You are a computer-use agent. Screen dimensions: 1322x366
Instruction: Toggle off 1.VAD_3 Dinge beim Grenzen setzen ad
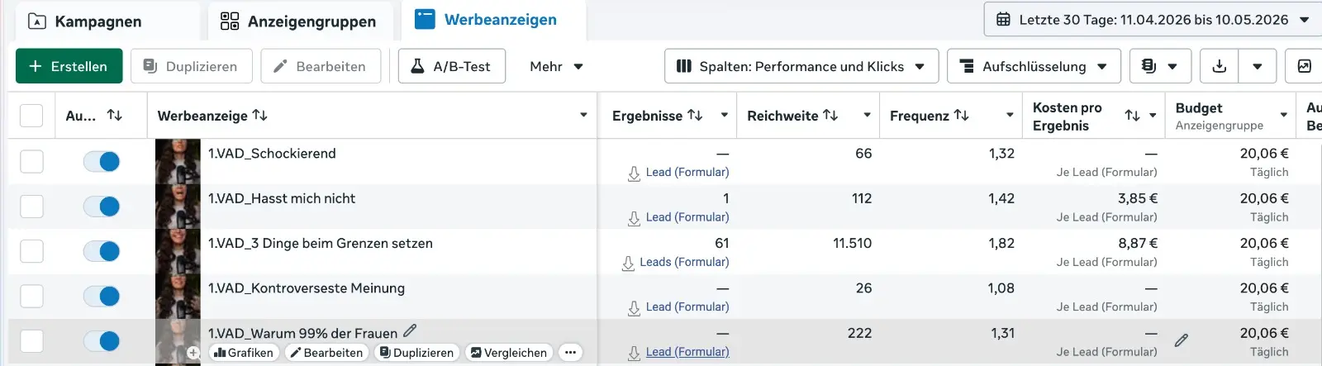pos(102,251)
